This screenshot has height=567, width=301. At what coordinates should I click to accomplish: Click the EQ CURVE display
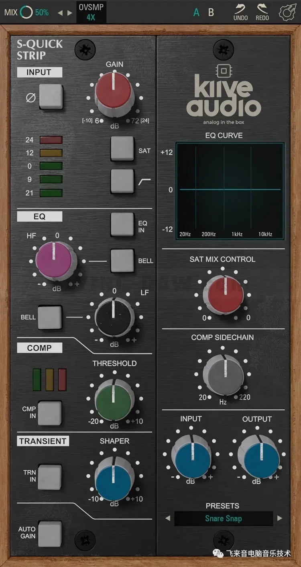pos(230,191)
